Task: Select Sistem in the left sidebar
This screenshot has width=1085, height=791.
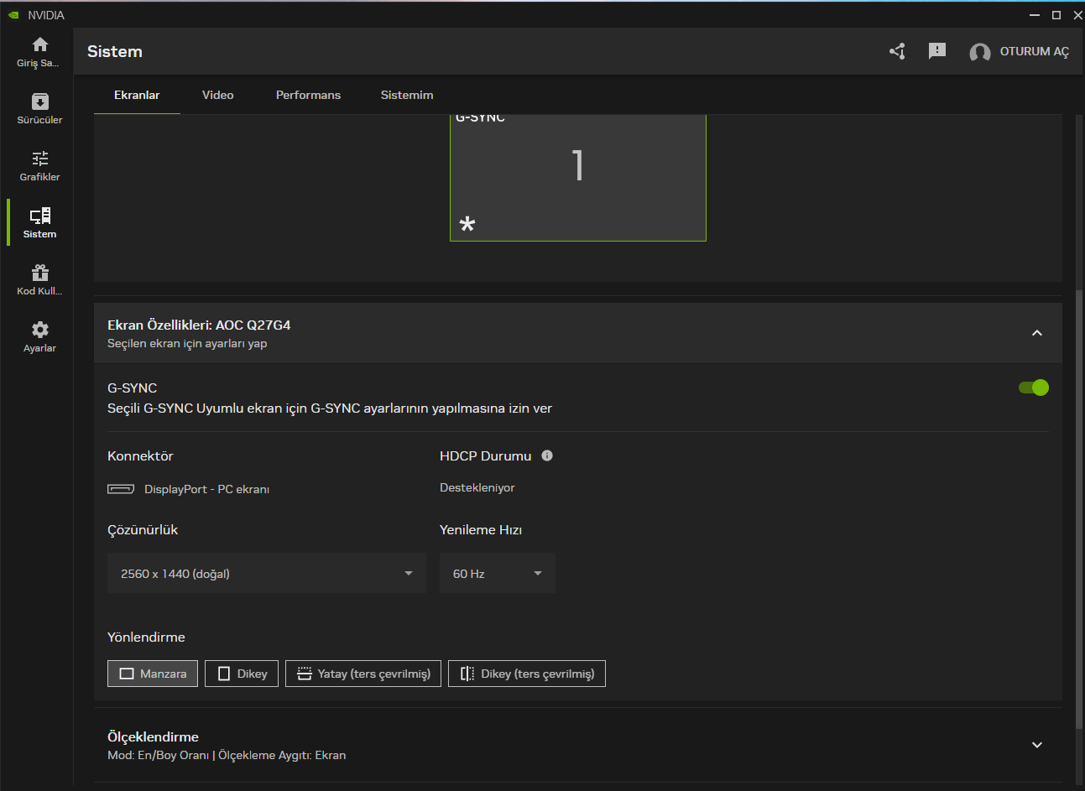Action: [39, 222]
